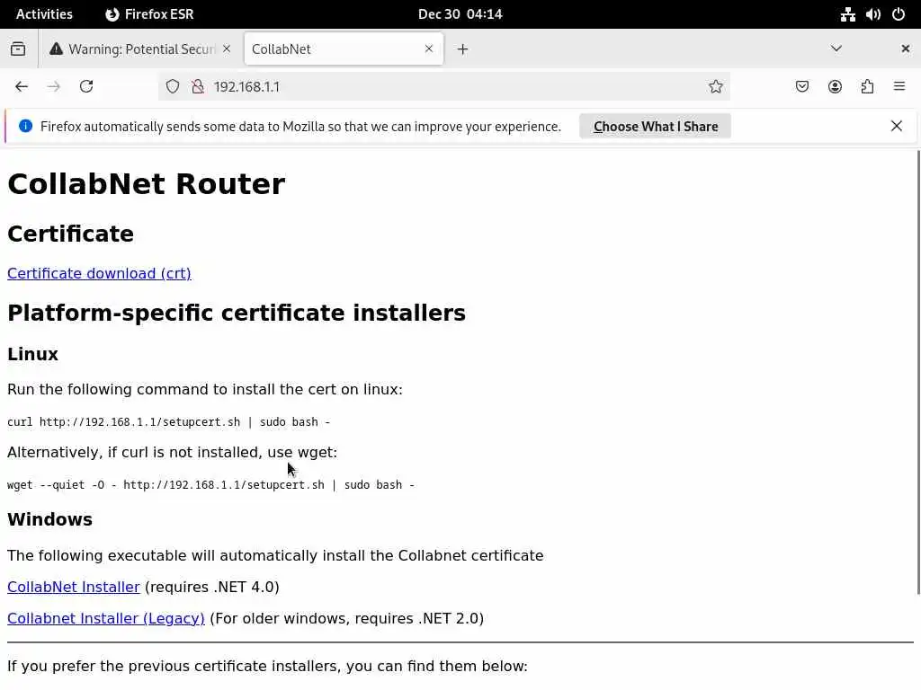Click the Platform-specific certificate installers heading
The image size is (921, 690).
pyautogui.click(x=237, y=313)
